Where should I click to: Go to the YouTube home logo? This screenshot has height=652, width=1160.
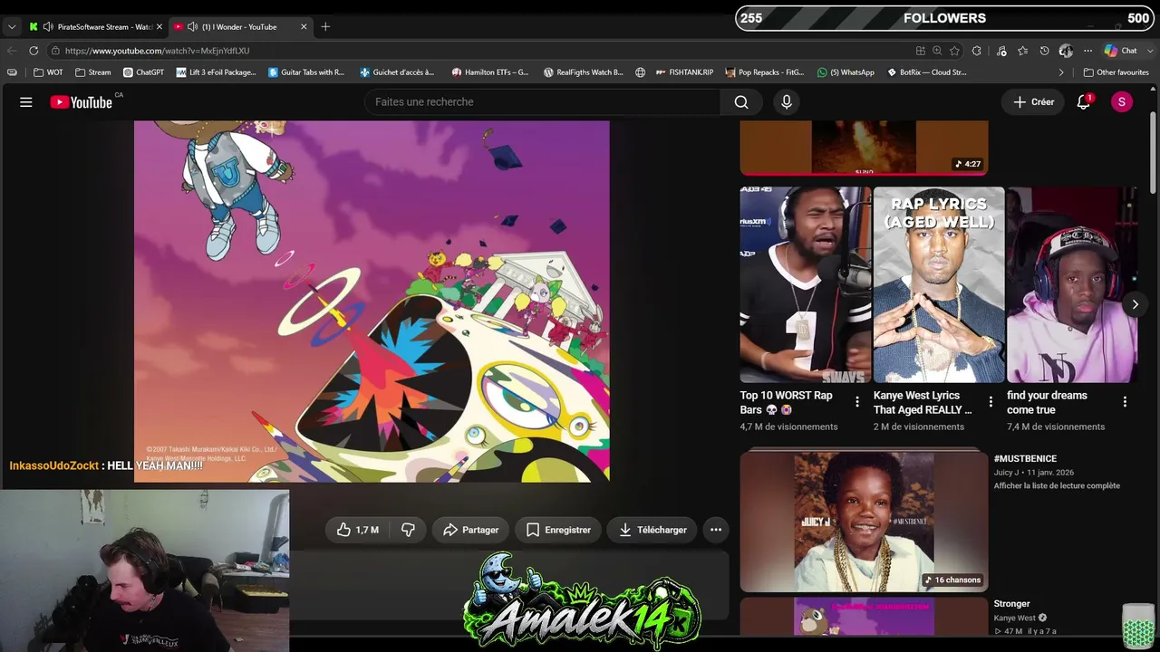click(82, 102)
